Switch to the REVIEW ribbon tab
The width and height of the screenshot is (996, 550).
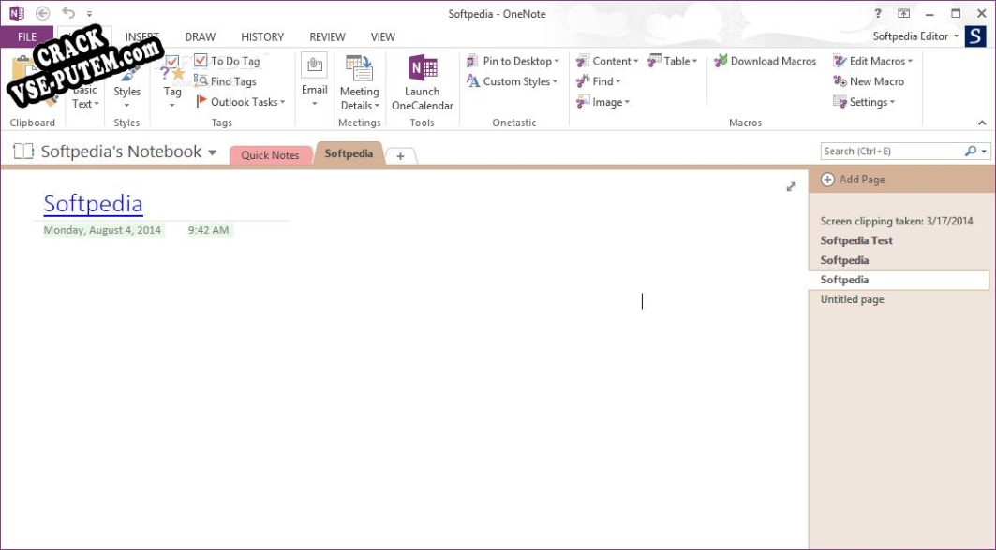coord(327,36)
